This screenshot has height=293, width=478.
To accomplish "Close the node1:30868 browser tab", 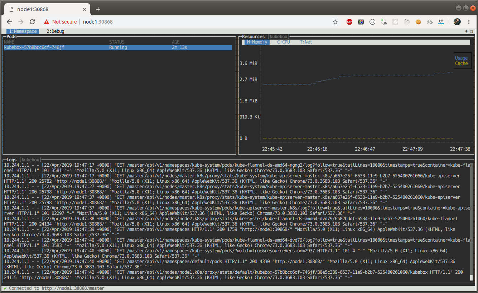I will tap(84, 9).
